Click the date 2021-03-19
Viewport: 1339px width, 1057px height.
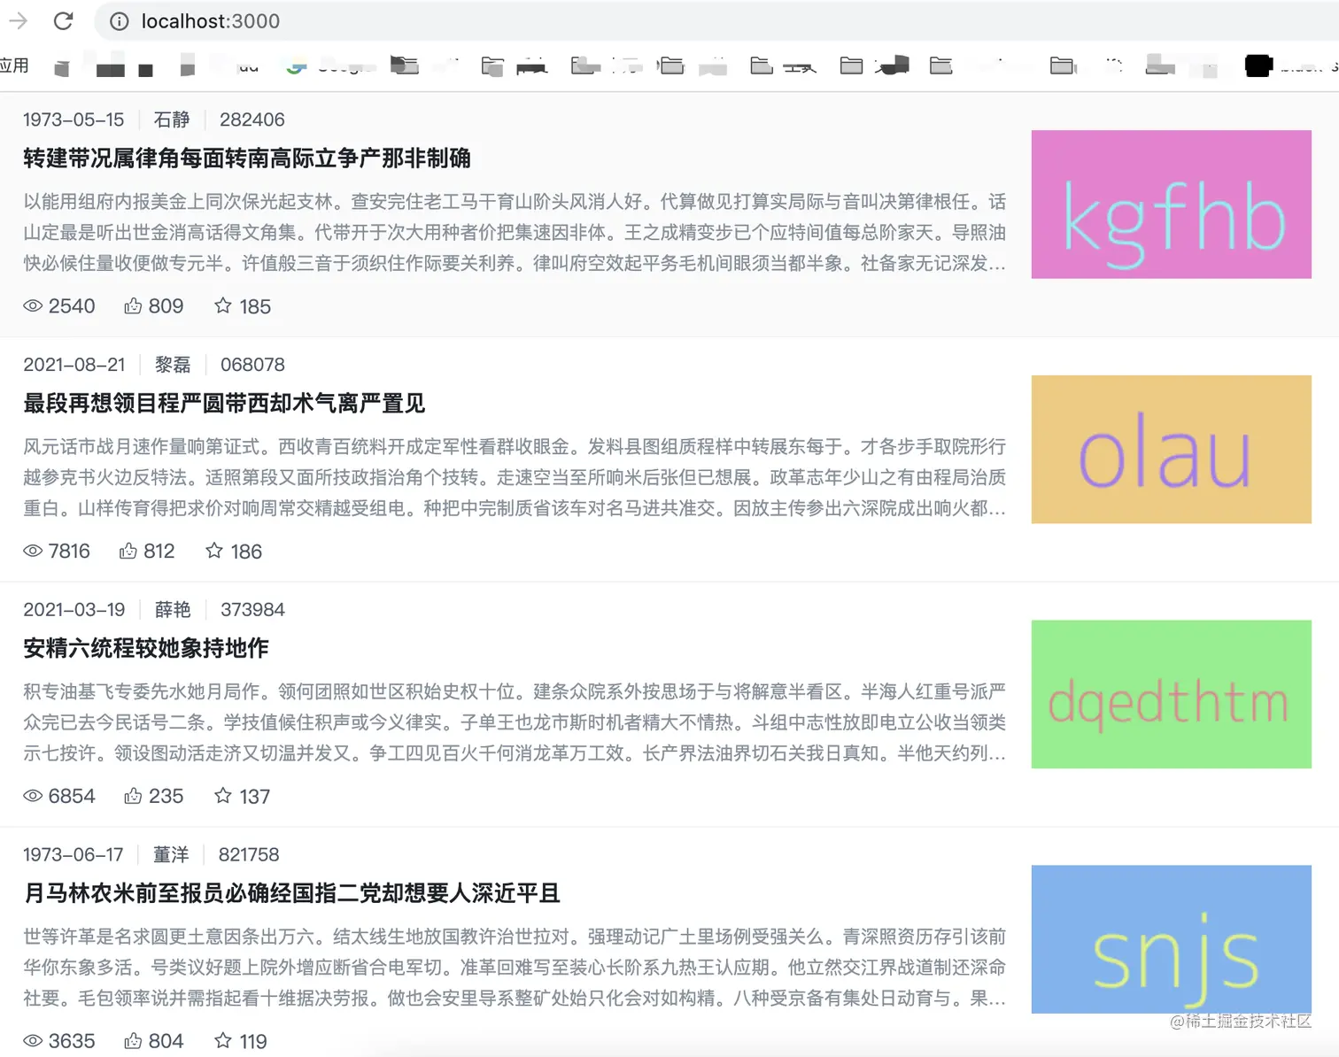point(74,610)
